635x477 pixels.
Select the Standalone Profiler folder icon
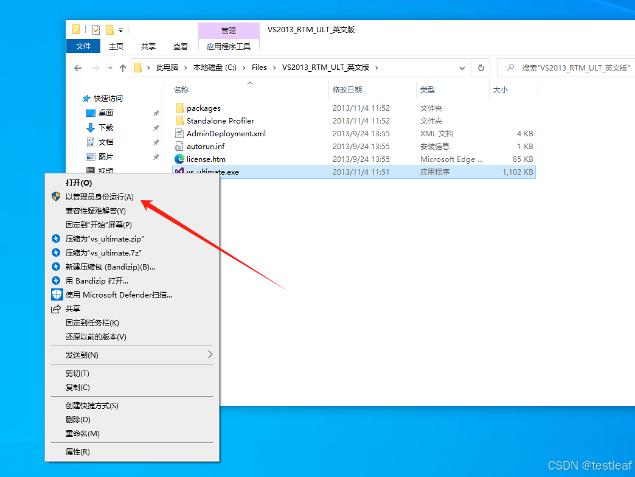[179, 120]
